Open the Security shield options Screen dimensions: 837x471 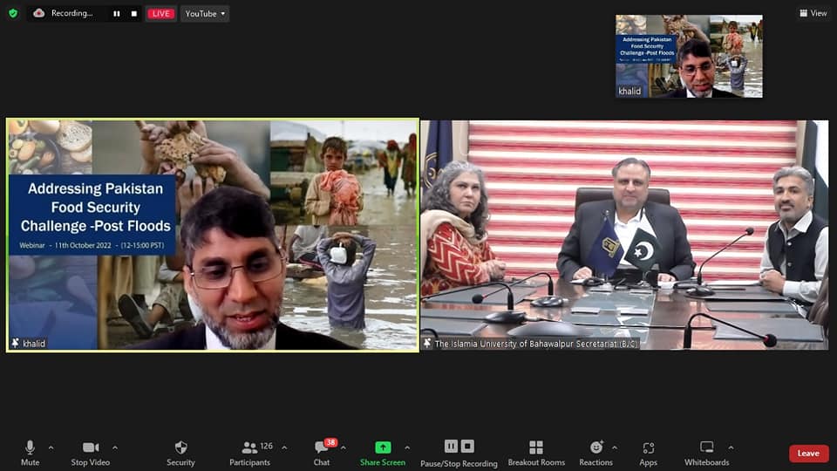coord(180,452)
